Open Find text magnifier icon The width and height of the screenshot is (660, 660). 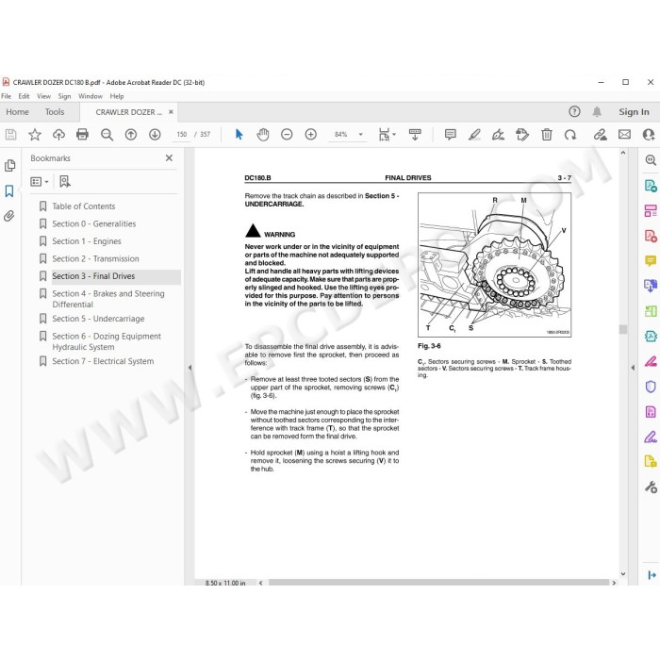click(107, 134)
